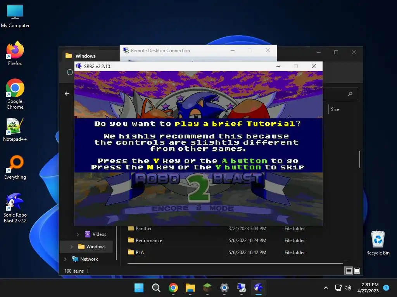Expand the Windows tree item
Screen dimensions: 397x297
point(72,247)
